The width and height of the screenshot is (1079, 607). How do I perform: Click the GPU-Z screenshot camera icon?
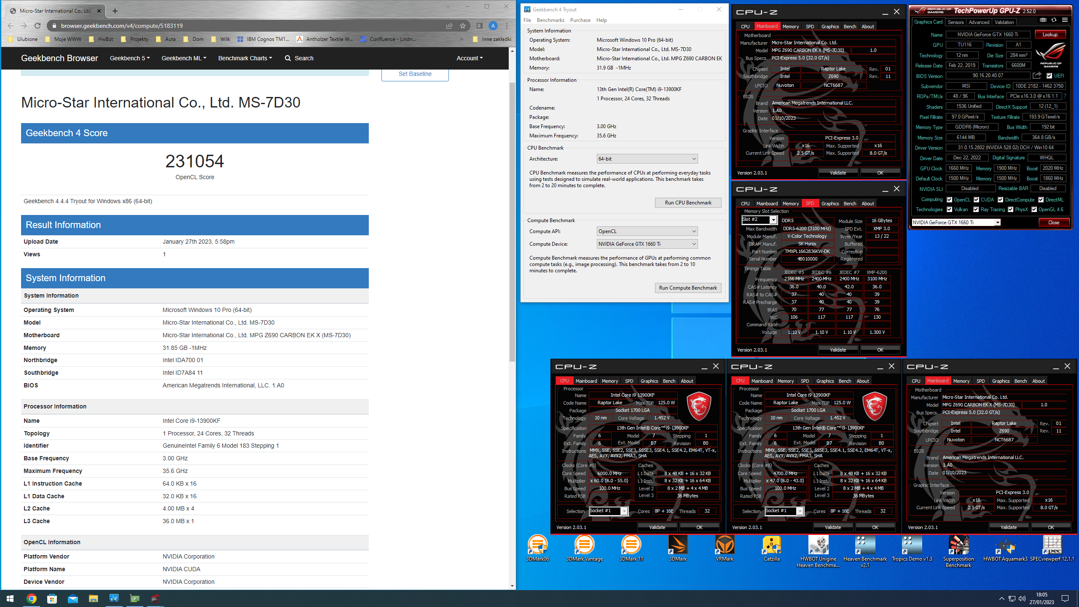pos(1043,20)
